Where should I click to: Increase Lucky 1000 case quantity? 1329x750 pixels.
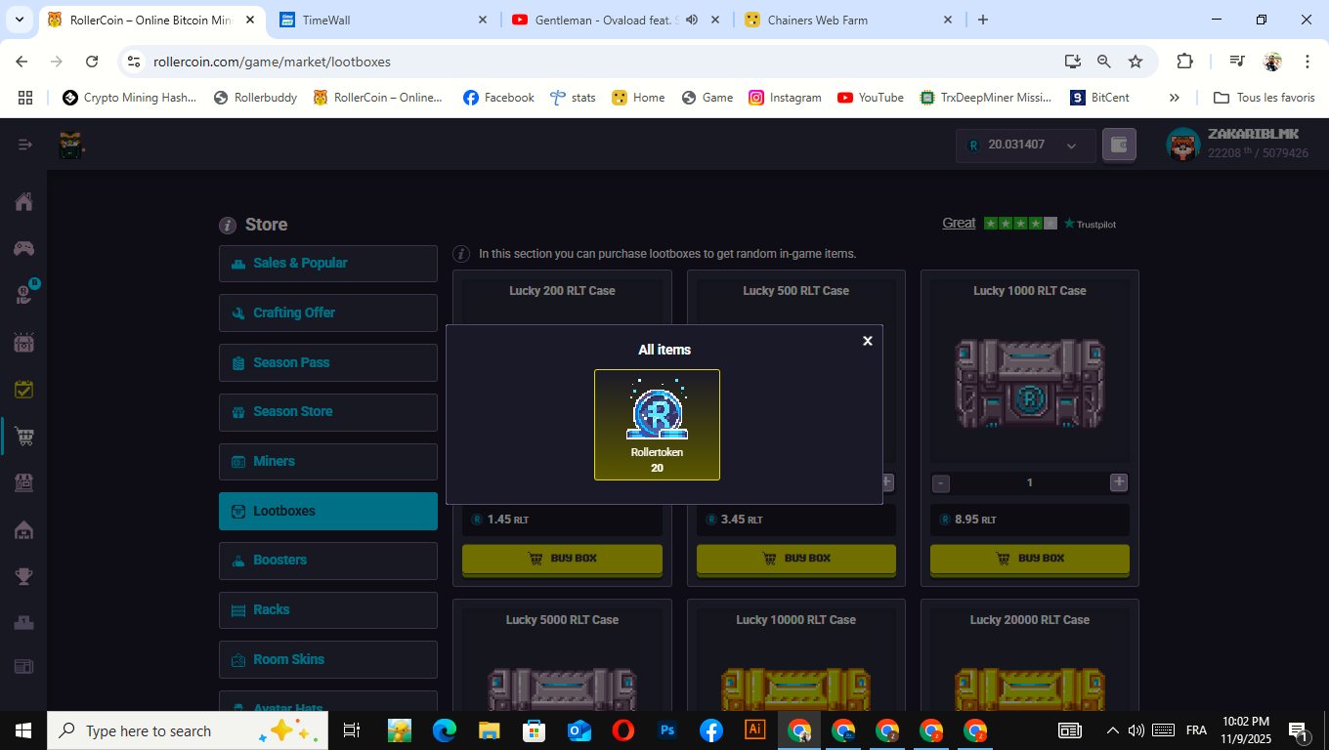click(x=1119, y=482)
